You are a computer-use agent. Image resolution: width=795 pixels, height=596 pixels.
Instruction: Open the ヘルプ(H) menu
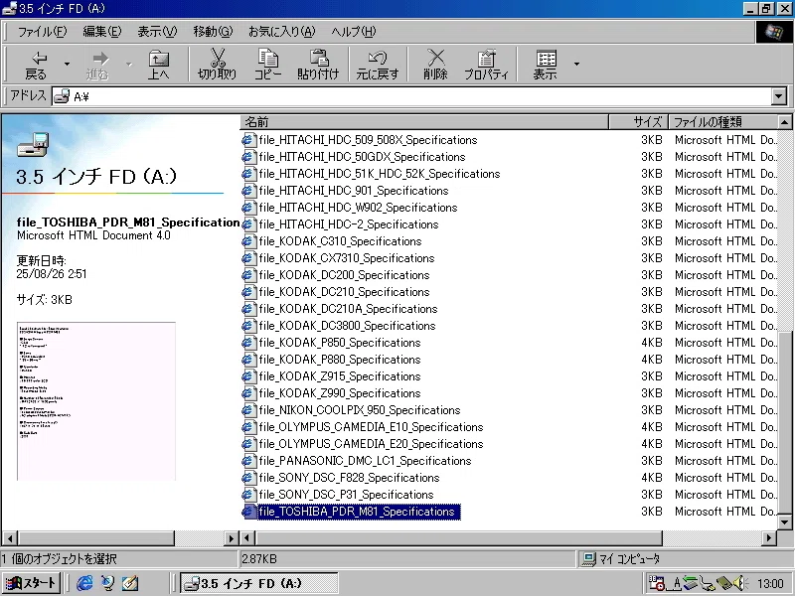pyautogui.click(x=354, y=32)
